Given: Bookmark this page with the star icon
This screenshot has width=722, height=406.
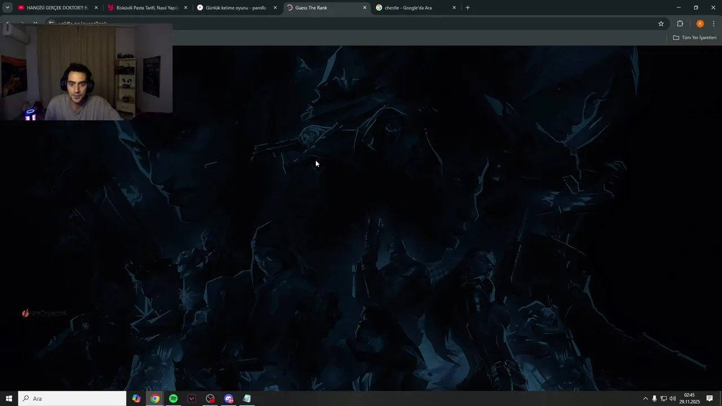Looking at the screenshot, I should click(x=661, y=24).
